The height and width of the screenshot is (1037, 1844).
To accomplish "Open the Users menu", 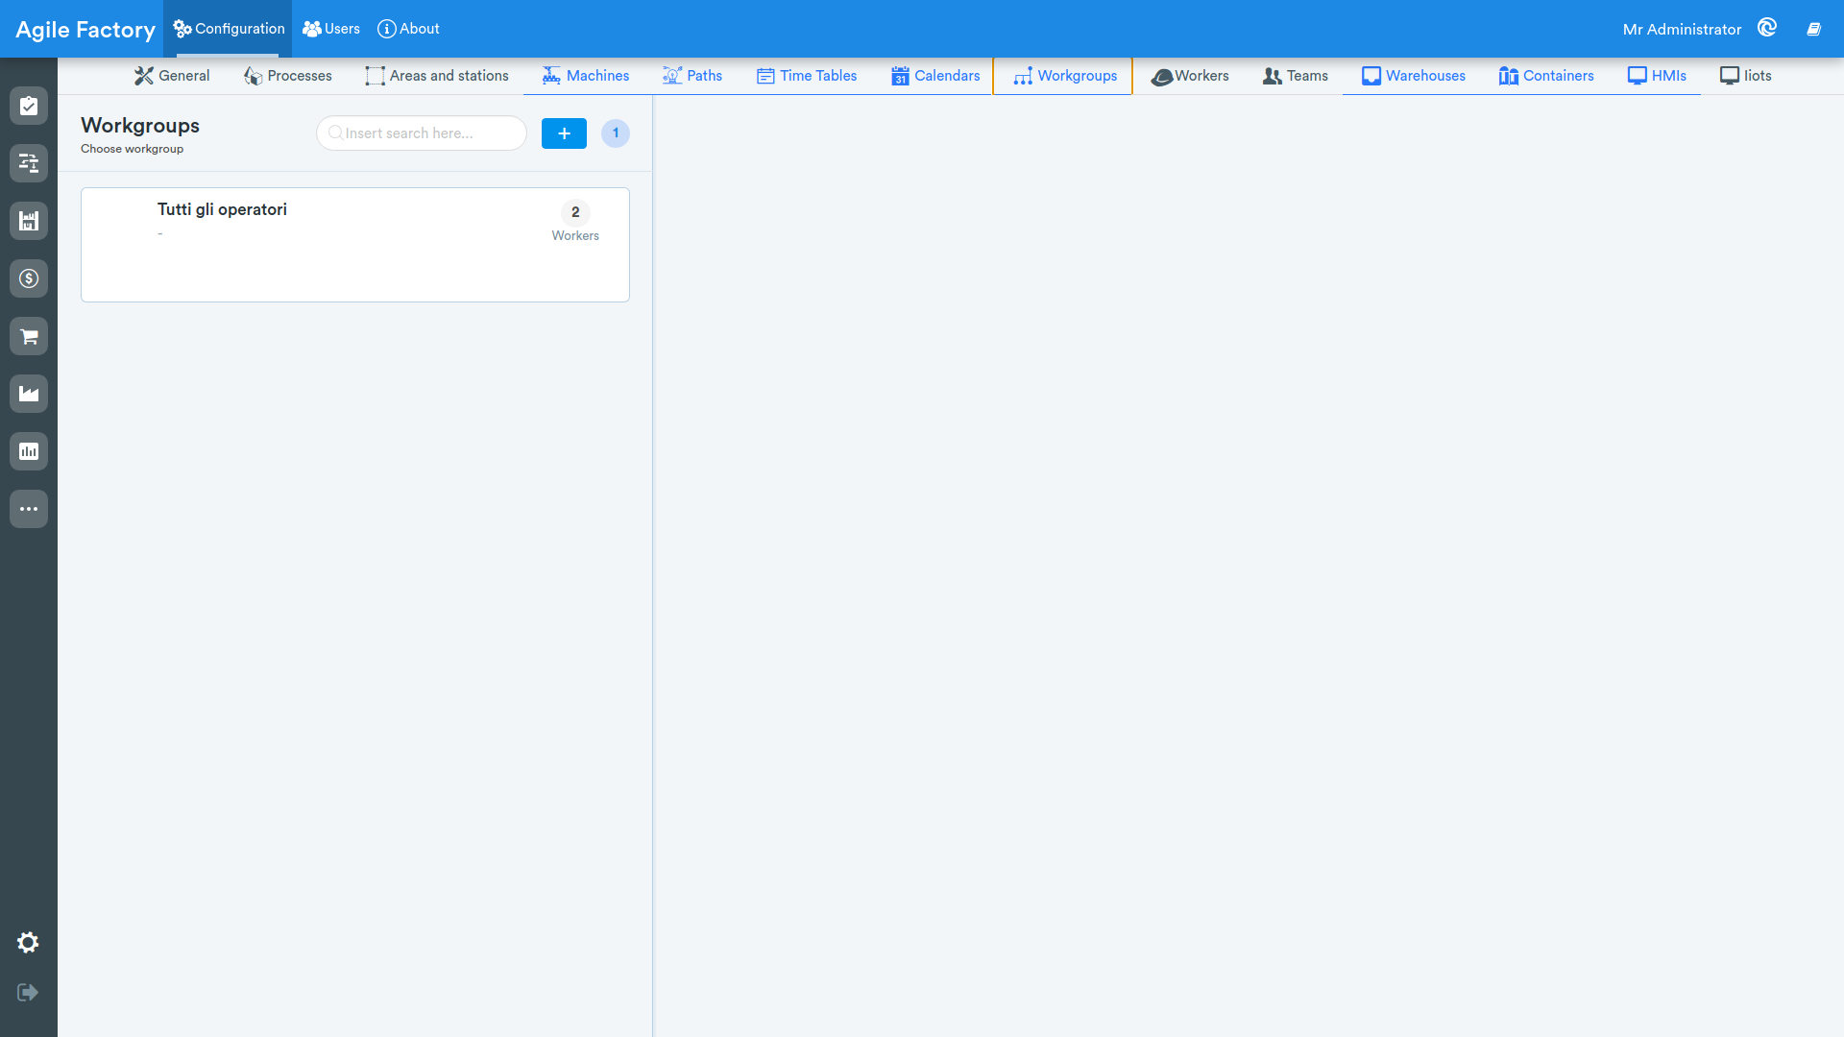I will pos(331,29).
